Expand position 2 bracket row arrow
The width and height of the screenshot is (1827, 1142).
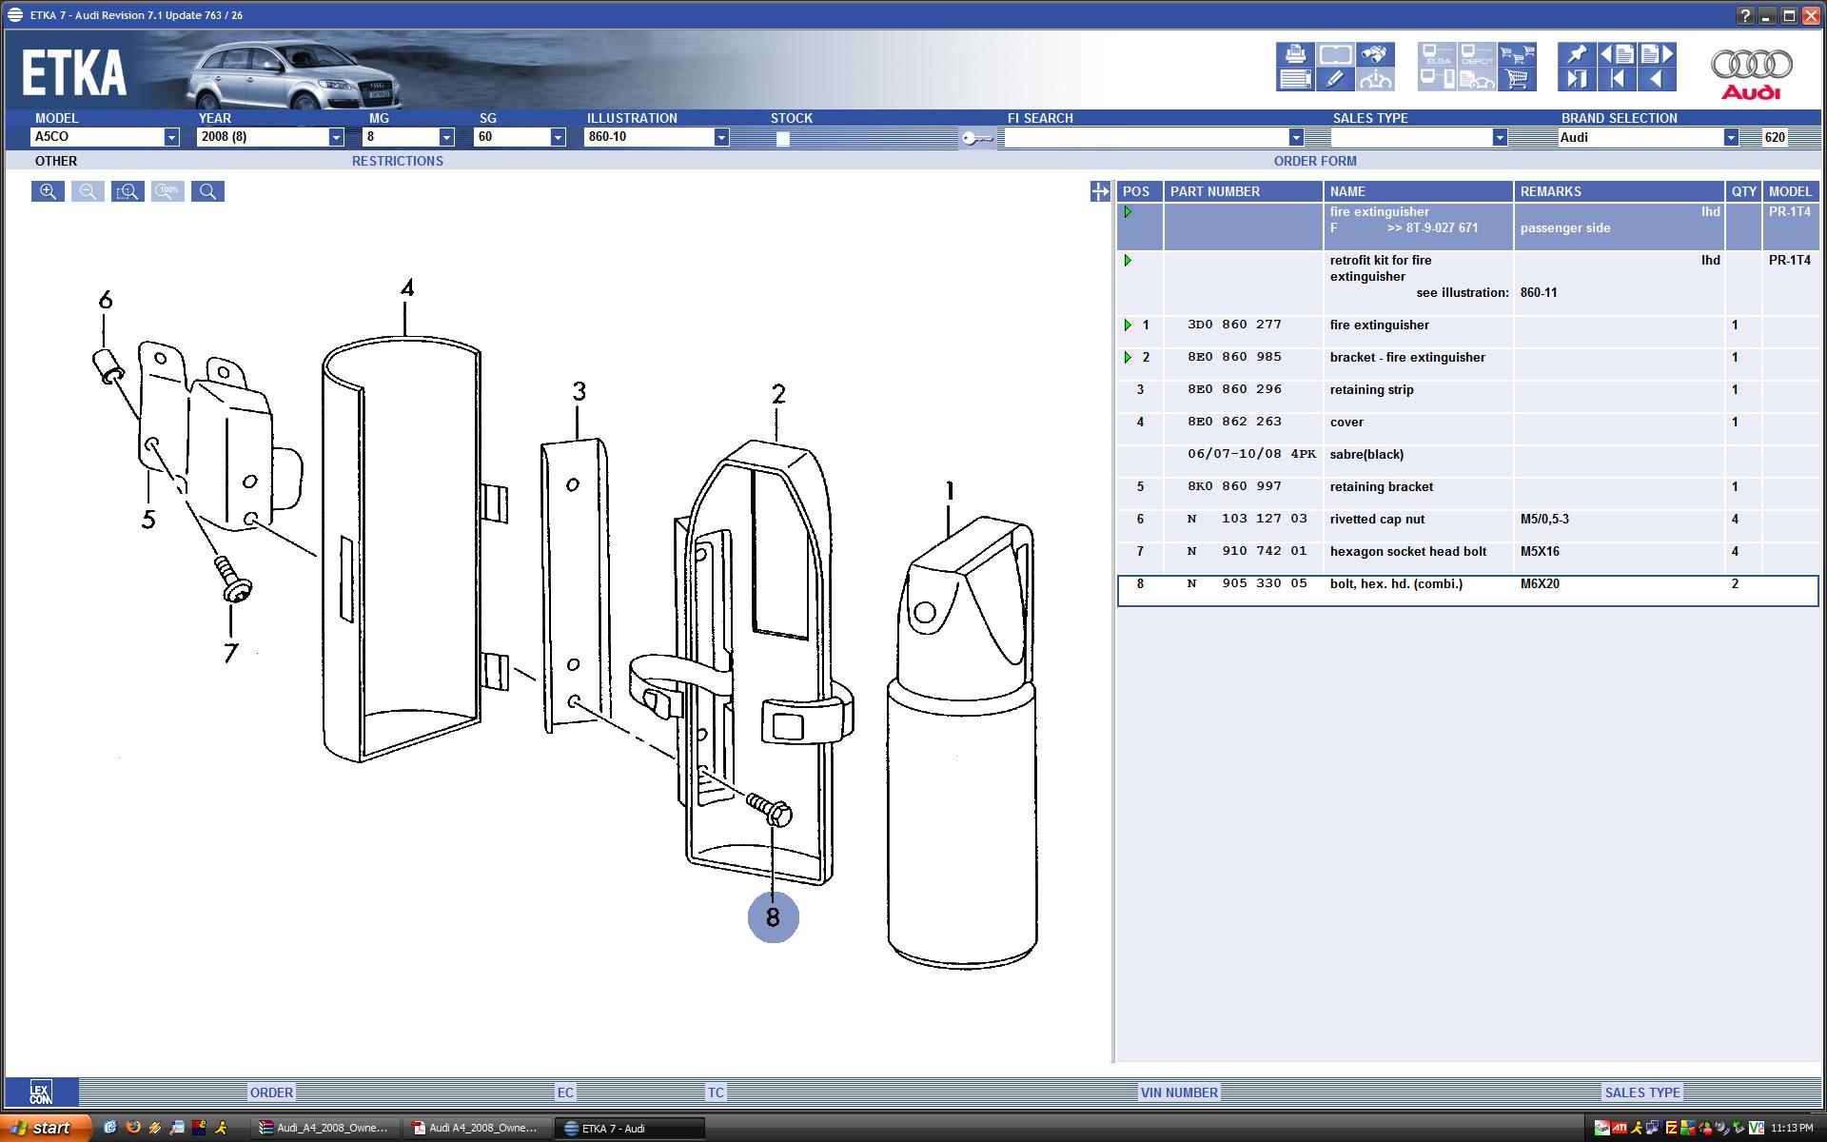[x=1128, y=357]
